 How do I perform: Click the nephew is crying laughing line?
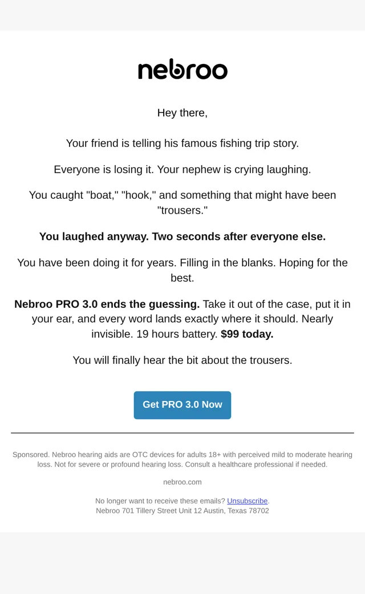(234, 169)
